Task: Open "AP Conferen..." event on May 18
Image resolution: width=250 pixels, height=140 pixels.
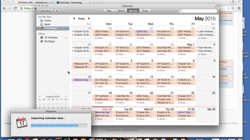Action: click(x=102, y=96)
